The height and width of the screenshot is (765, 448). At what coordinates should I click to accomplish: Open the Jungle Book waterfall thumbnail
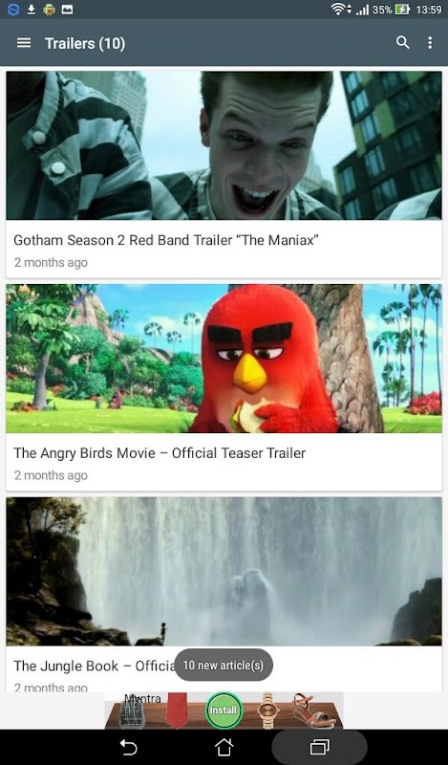pos(224,571)
